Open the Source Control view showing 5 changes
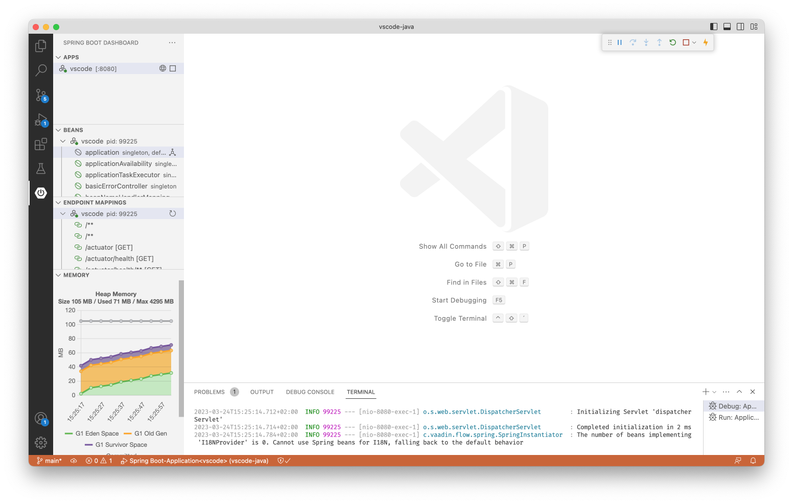This screenshot has height=504, width=793. click(41, 94)
